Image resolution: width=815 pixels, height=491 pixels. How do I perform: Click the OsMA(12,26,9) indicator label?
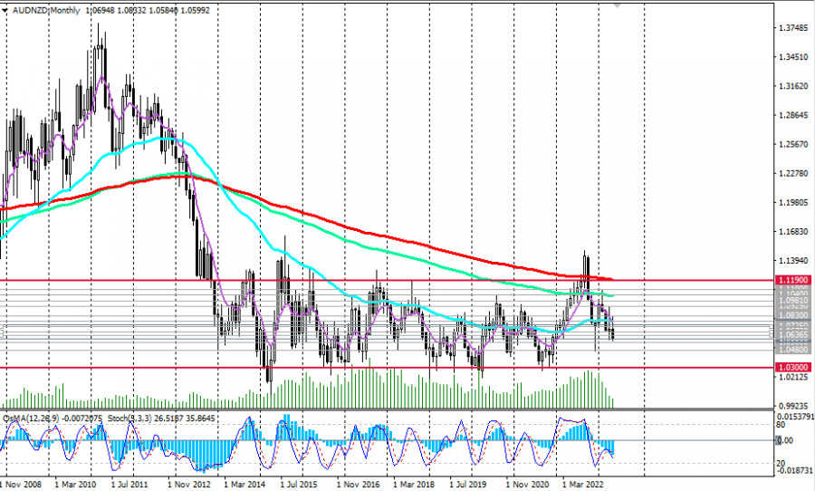click(32, 418)
